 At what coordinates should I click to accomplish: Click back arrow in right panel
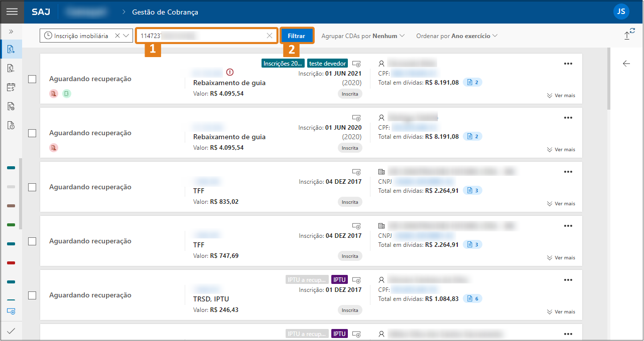click(626, 64)
